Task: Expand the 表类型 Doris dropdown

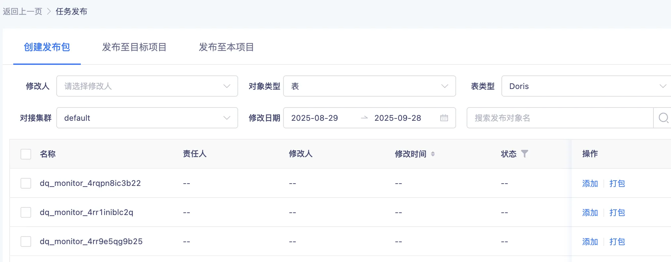Action: click(x=586, y=86)
